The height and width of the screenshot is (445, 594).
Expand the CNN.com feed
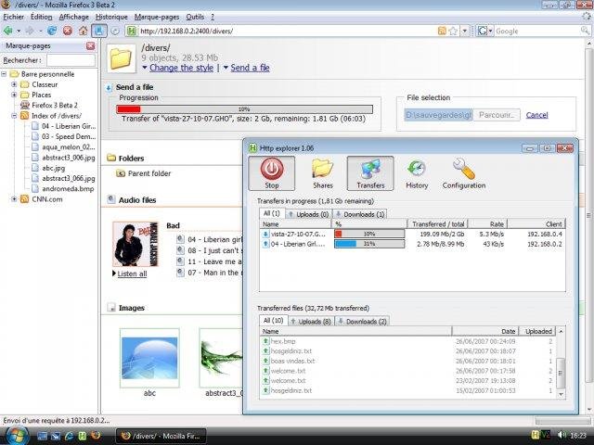14,199
